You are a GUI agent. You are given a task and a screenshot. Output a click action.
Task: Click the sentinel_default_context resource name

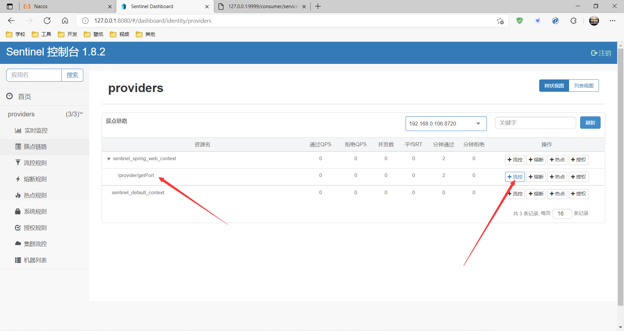click(x=138, y=193)
